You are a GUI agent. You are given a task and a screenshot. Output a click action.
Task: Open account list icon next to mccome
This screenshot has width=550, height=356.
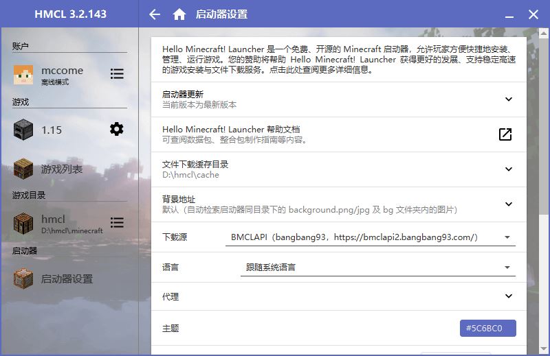tap(117, 74)
